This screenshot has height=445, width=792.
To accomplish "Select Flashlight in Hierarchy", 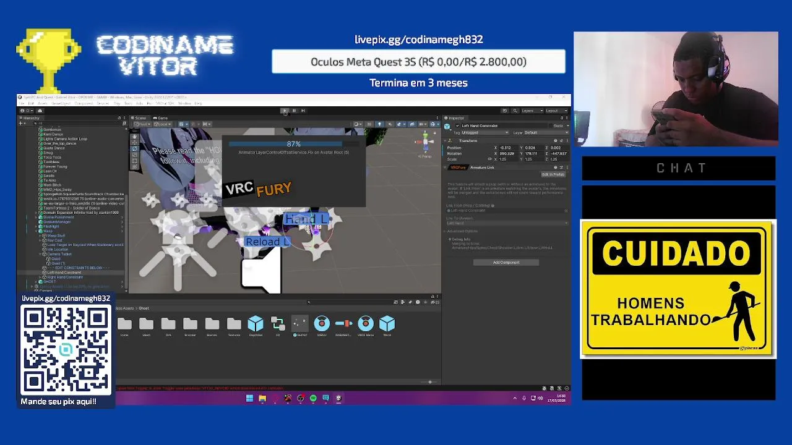I will [51, 227].
